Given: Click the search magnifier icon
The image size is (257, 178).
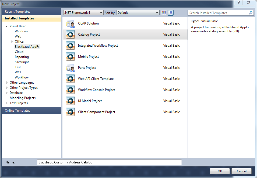Looking at the screenshot, I should tap(251, 13).
